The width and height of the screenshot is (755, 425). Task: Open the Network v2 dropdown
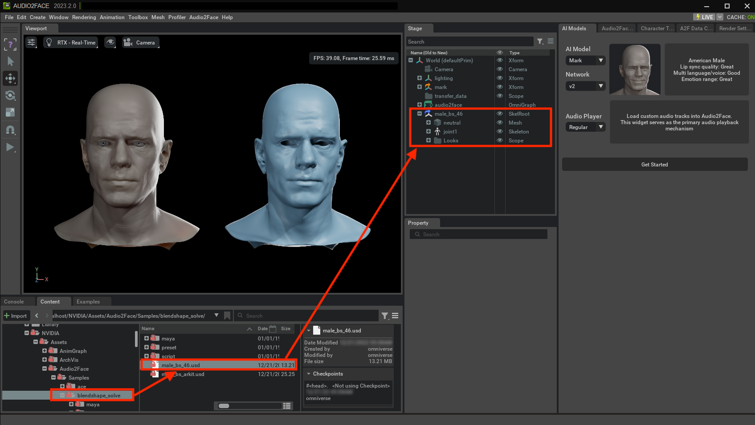tap(585, 86)
